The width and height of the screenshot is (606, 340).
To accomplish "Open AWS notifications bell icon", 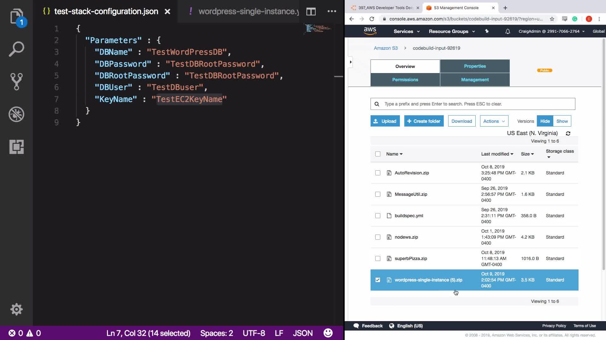I will (x=508, y=31).
